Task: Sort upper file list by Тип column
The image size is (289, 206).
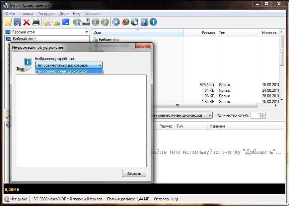Action: pyautogui.click(x=238, y=33)
